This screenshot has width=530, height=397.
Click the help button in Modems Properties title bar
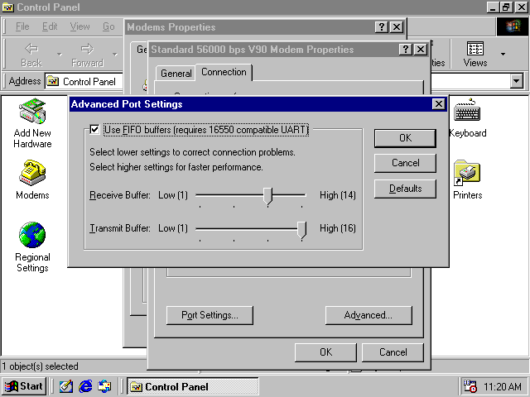pyautogui.click(x=381, y=27)
